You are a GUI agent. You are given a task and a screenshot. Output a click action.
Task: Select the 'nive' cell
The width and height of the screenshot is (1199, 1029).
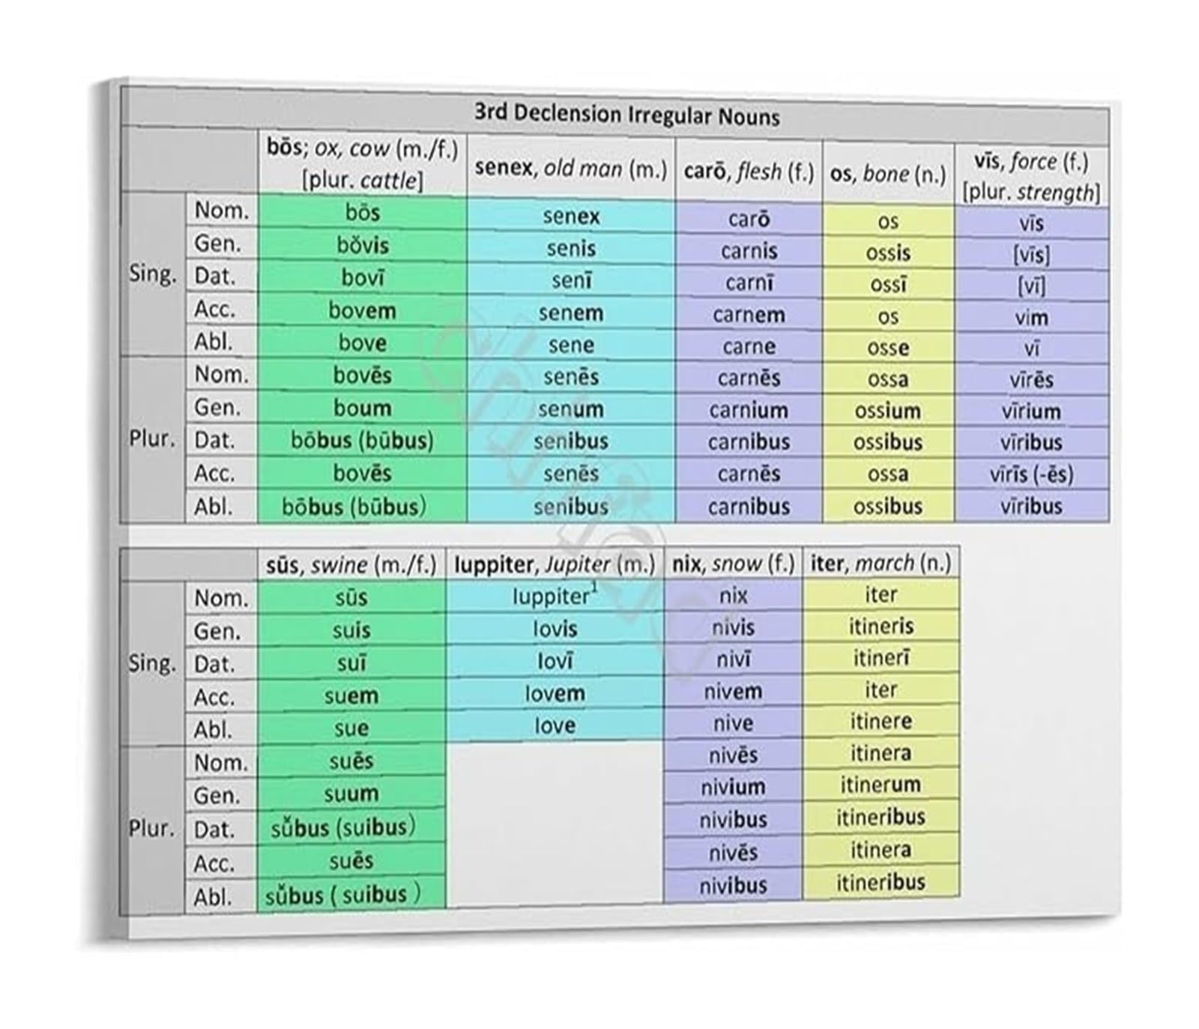[733, 723]
